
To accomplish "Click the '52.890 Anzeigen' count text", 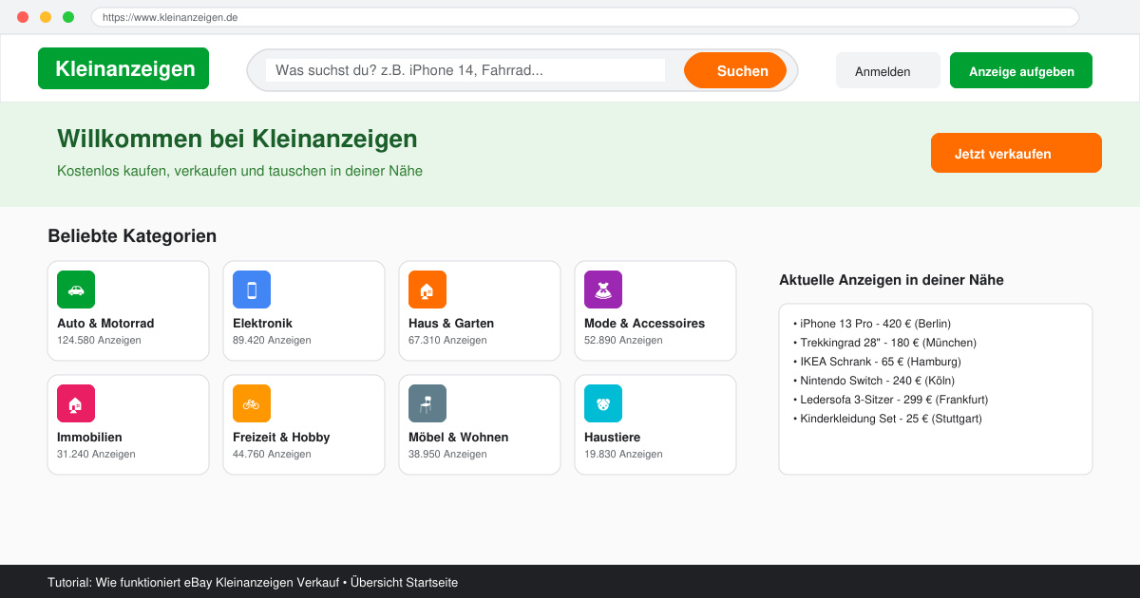I will [623, 340].
